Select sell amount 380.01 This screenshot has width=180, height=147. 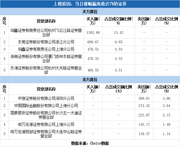pos(144,98)
